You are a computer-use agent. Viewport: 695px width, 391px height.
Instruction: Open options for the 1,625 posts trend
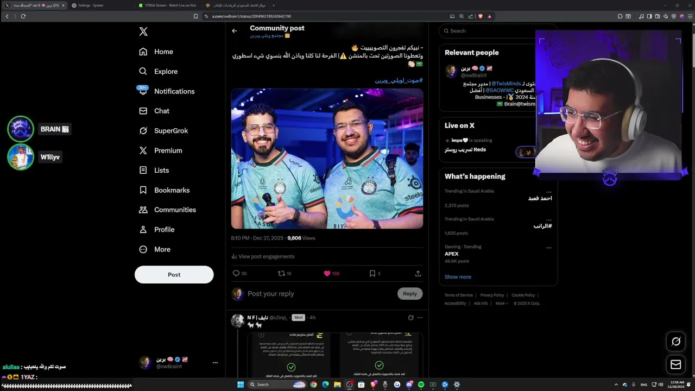pyautogui.click(x=549, y=219)
